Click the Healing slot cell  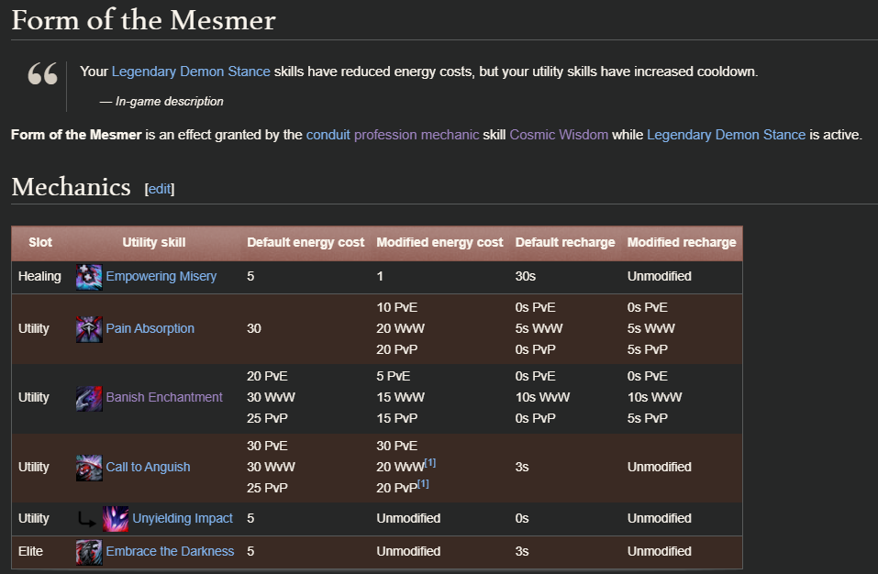click(39, 276)
